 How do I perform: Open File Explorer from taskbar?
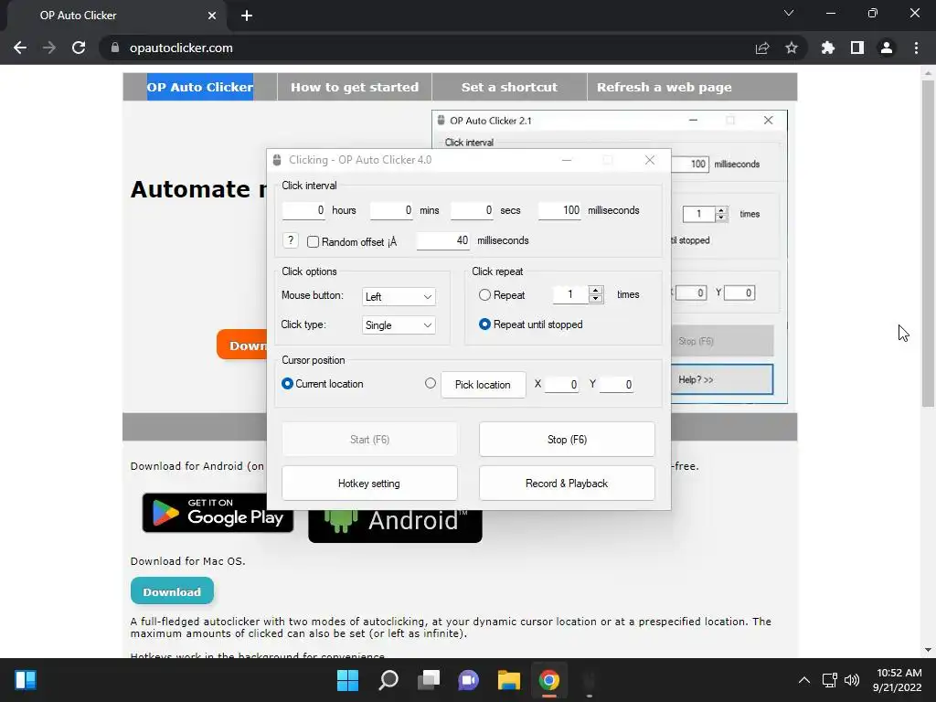(509, 680)
